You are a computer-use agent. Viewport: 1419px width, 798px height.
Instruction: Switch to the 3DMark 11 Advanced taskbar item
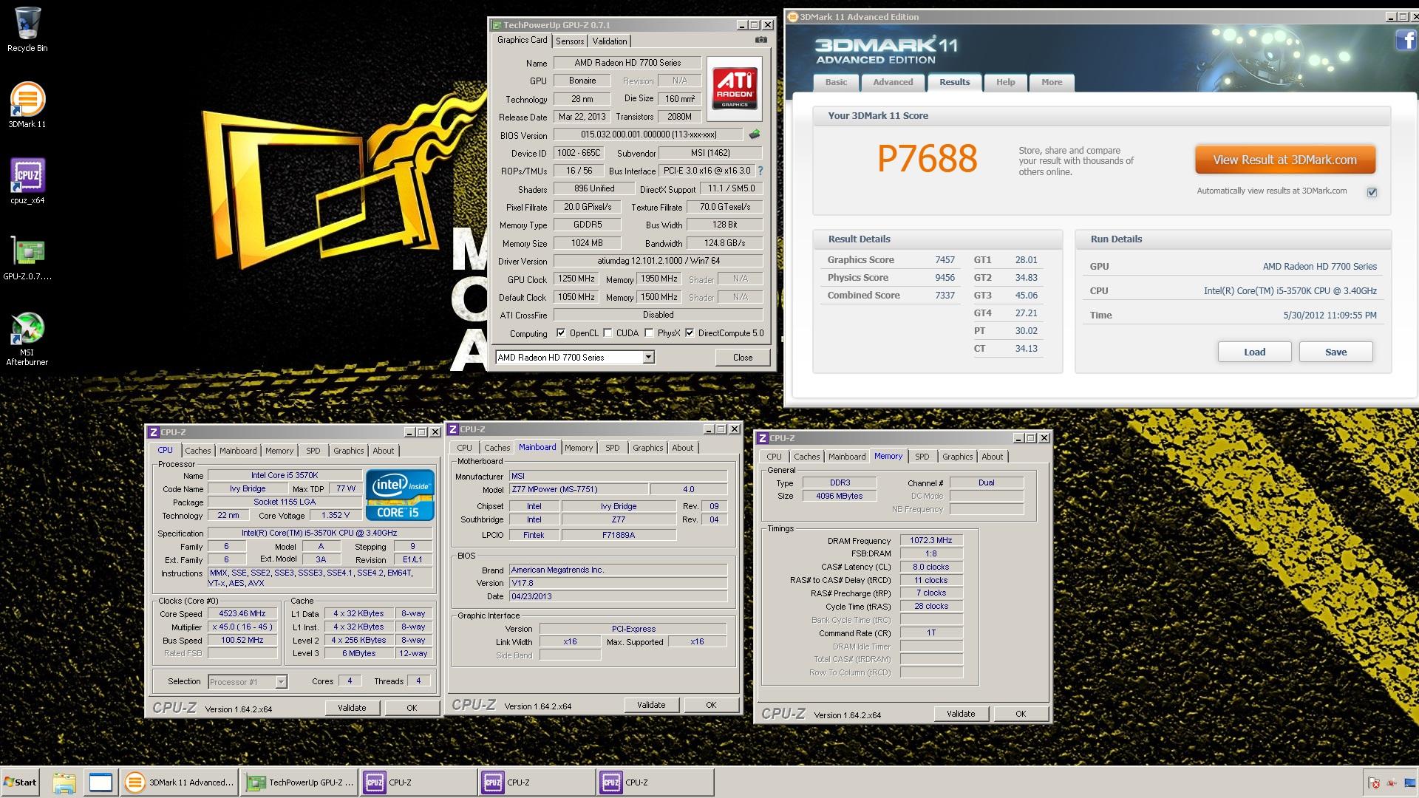[x=180, y=782]
